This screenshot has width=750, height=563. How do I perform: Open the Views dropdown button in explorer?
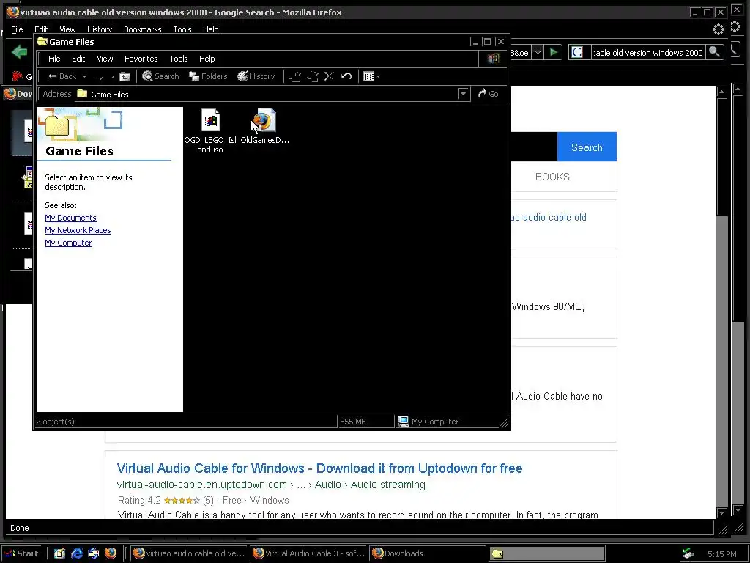(371, 76)
